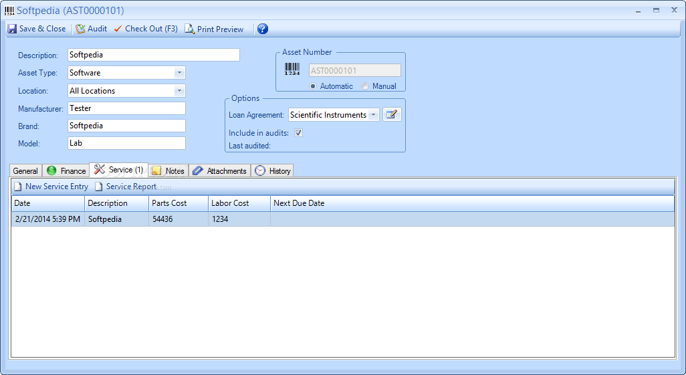Screen dimensions: 686x375
Task: Open the Asset Type dropdown
Action: [x=179, y=73]
